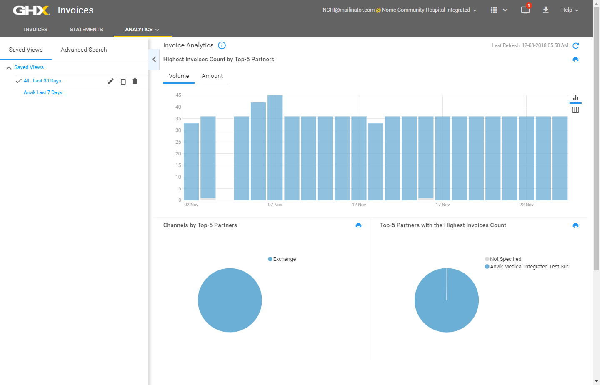Collapse the Saved Views tree section
Screen dimensions: 600x385
[x=9, y=67]
